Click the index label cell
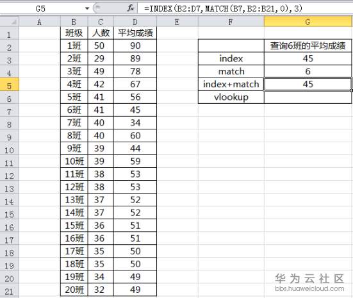This screenshot has height=298, width=353. coord(231,59)
